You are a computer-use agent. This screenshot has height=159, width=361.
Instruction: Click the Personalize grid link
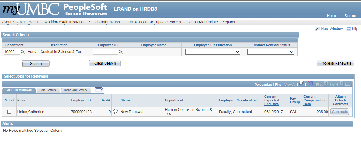click(263, 85)
